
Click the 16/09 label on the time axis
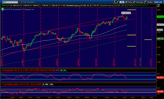pos(77,97)
